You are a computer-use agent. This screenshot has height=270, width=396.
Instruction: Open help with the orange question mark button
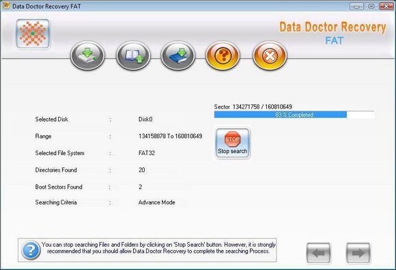tap(223, 55)
